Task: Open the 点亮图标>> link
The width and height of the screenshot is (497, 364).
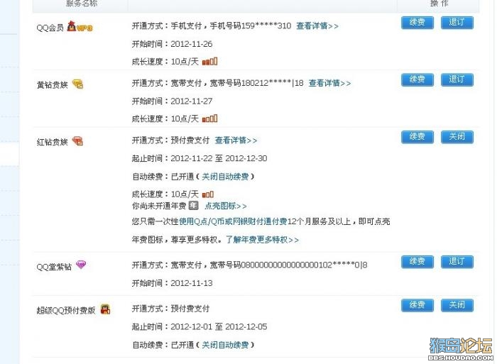Action: (x=225, y=206)
